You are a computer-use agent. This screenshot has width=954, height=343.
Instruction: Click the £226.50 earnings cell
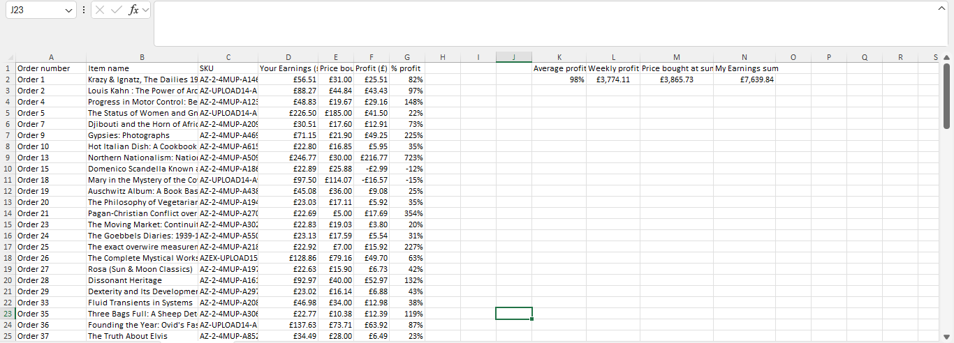click(288, 113)
